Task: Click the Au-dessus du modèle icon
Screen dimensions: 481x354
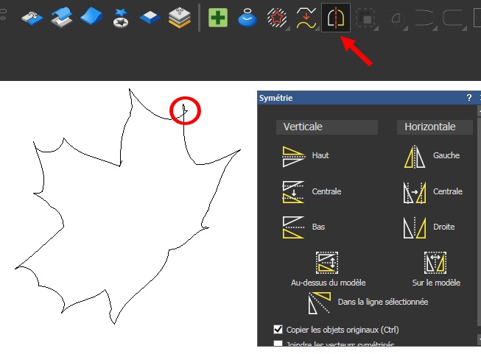Action: 327,263
